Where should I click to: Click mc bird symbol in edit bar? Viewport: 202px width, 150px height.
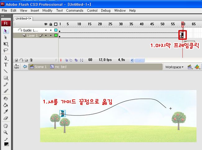pyautogui.click(x=58, y=67)
